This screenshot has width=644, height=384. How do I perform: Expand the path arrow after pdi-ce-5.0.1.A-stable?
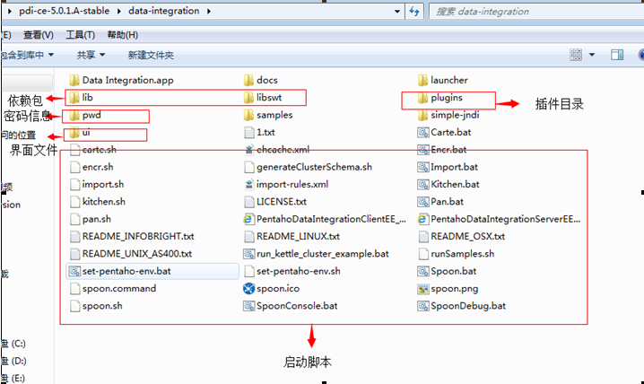(x=118, y=11)
